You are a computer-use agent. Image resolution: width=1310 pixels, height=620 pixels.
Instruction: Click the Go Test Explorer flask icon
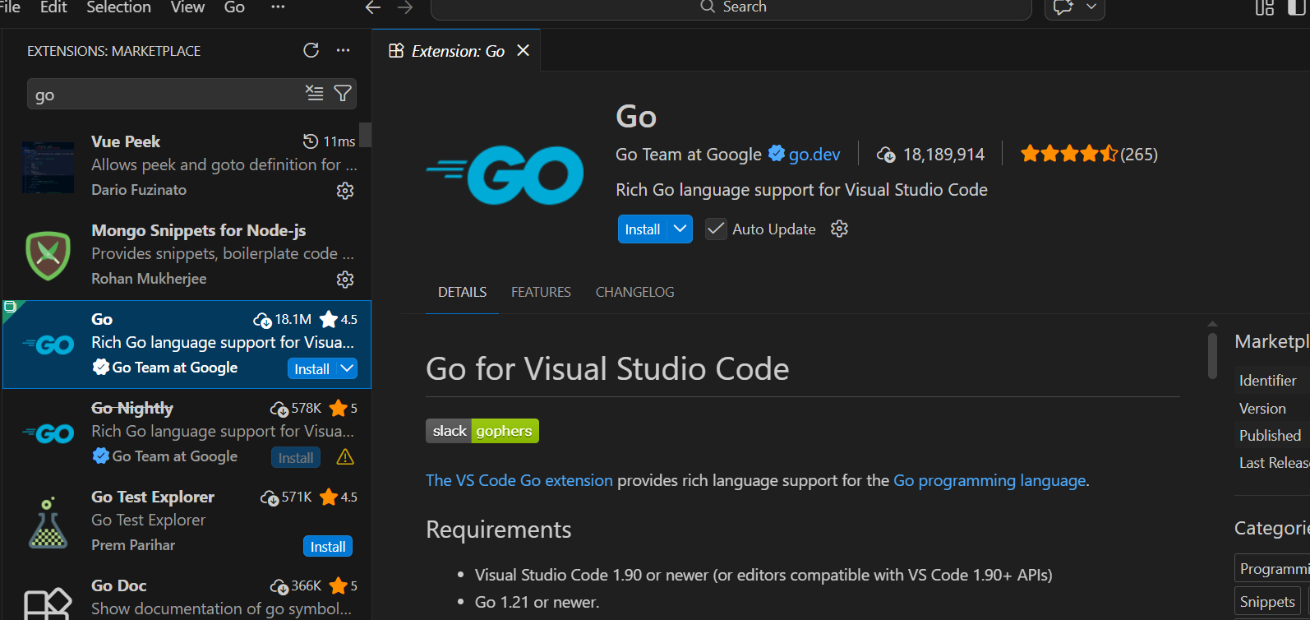(x=48, y=522)
